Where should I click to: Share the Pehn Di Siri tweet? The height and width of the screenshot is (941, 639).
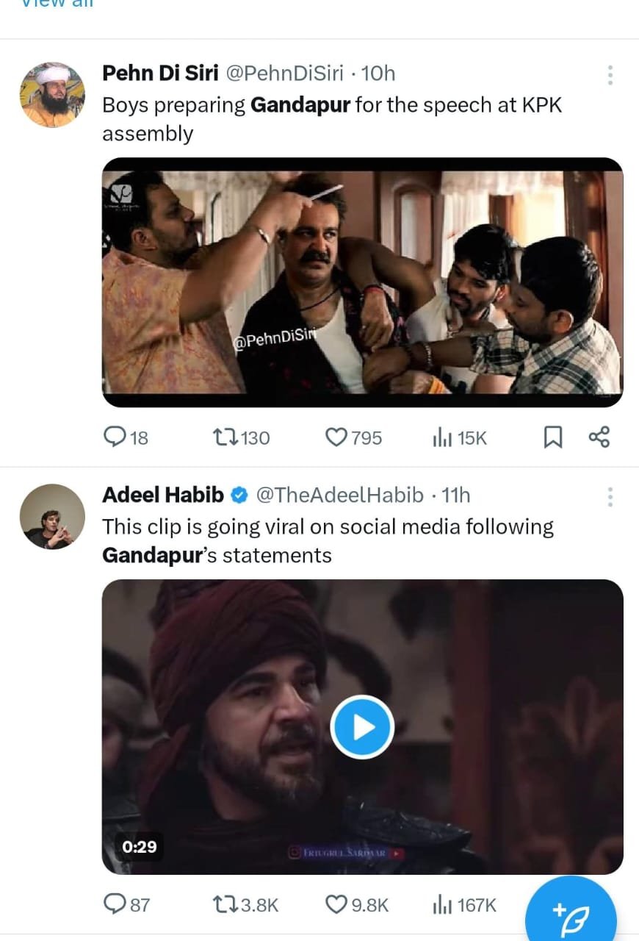click(x=599, y=437)
